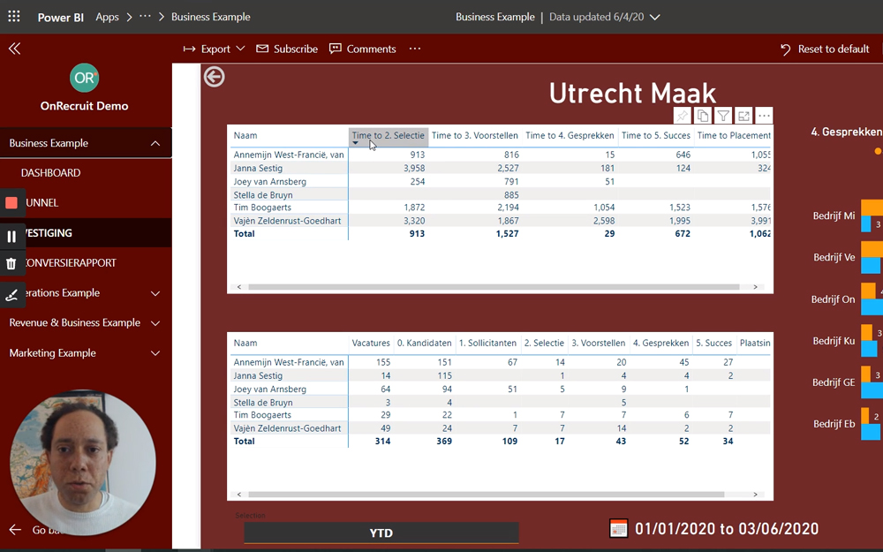This screenshot has width=883, height=552.
Task: Open more options for the table visual
Action: 765,115
